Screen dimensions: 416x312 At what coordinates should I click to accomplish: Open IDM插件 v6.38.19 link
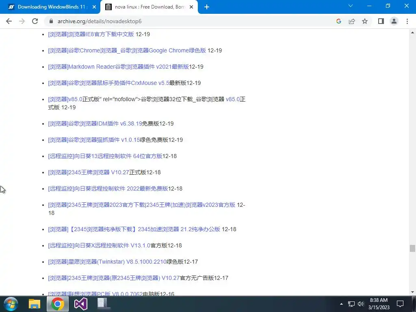pyautogui.click(x=95, y=123)
